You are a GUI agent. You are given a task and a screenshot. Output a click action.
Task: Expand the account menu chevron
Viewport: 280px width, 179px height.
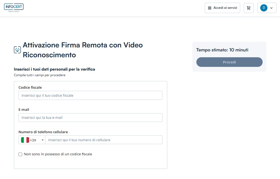click(271, 8)
